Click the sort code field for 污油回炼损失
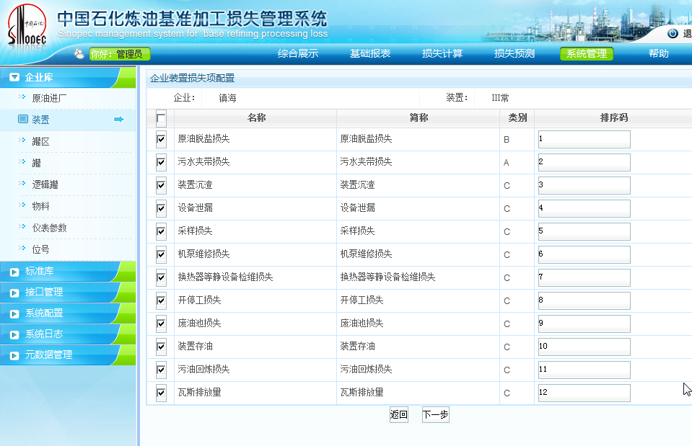Screen dimensions: 692x446 (x=584, y=370)
